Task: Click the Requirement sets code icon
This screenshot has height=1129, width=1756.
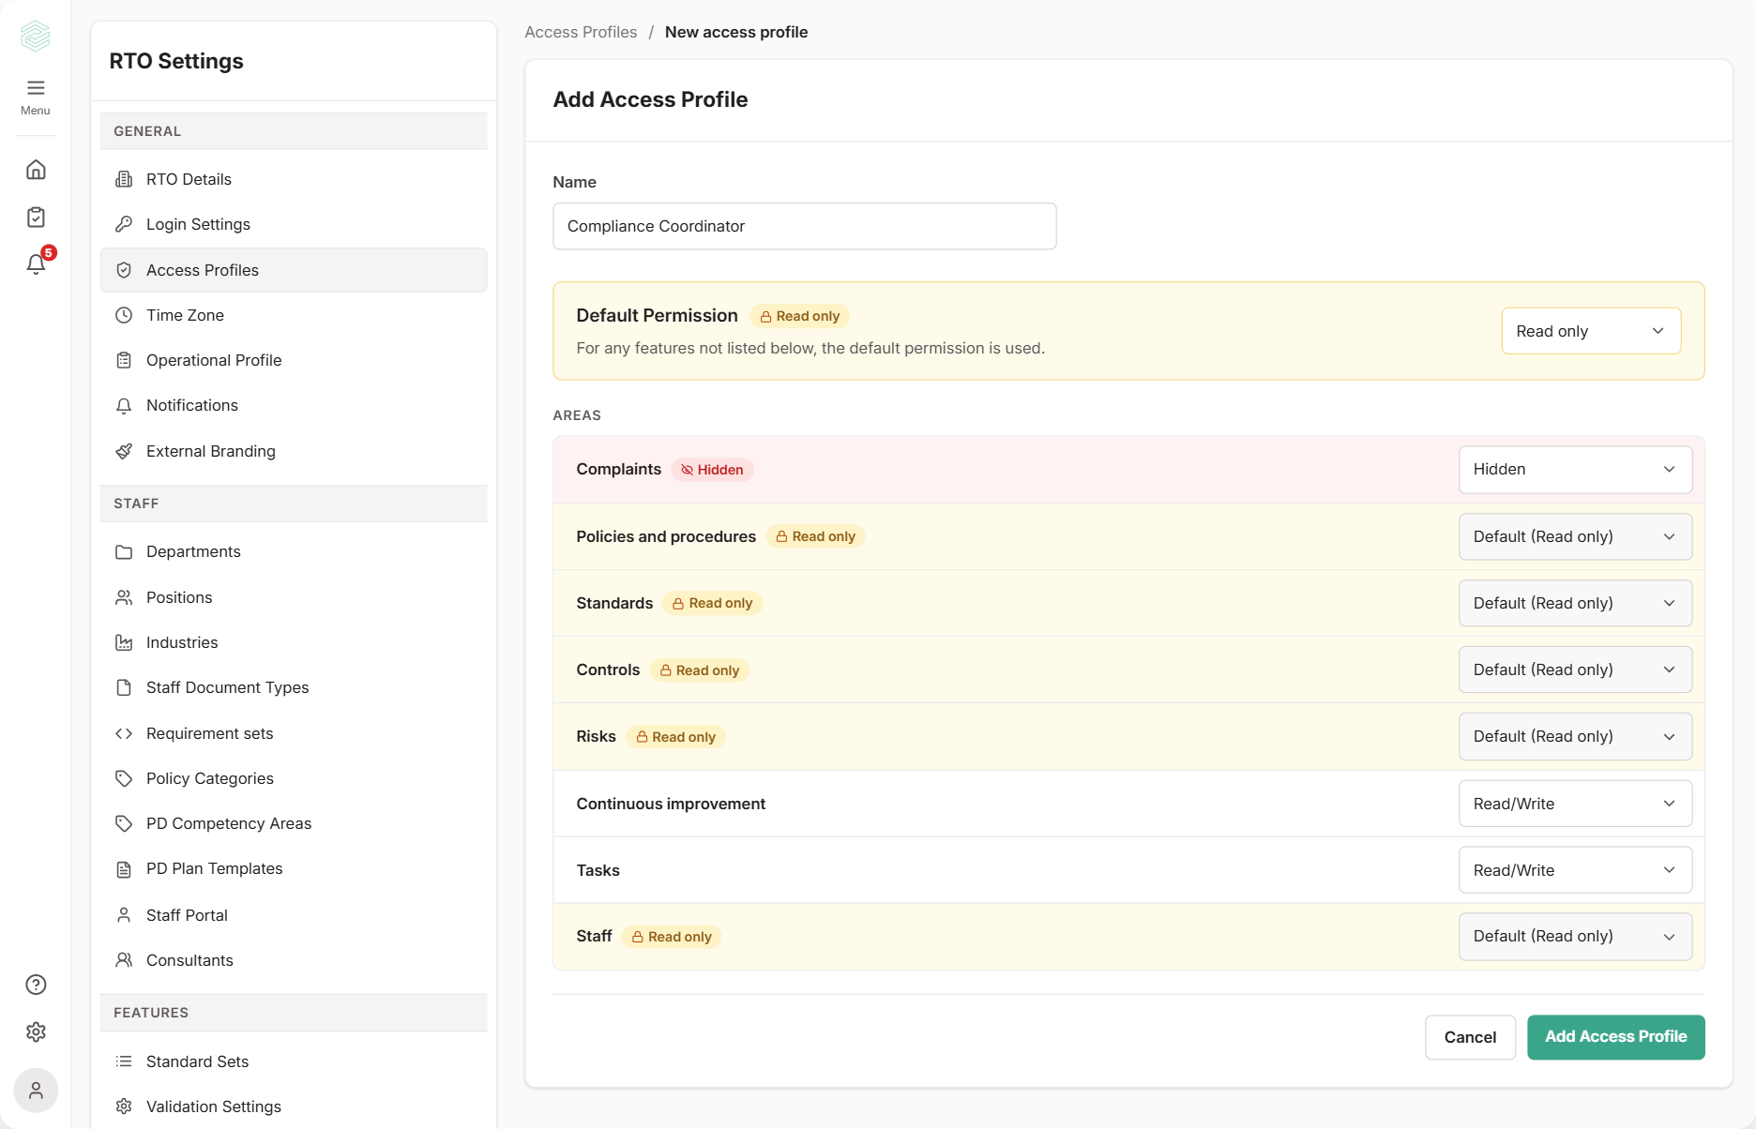Action: pos(124,733)
